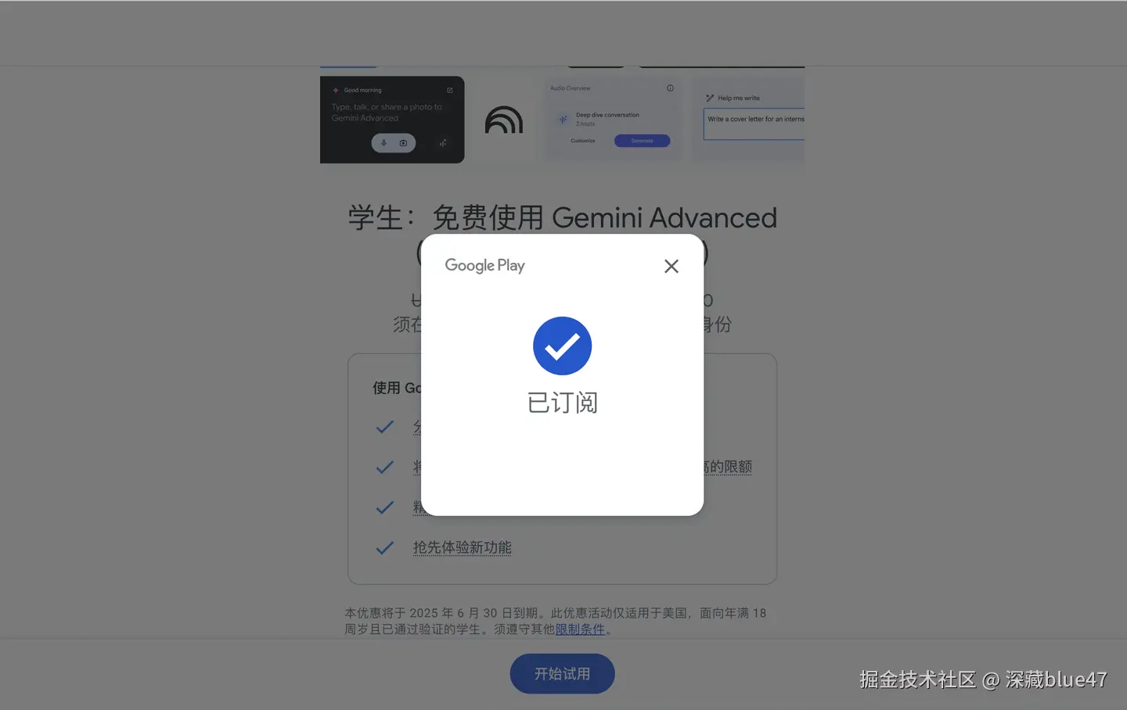
Task: Click the NotebookLM arch logo
Action: [x=504, y=120]
